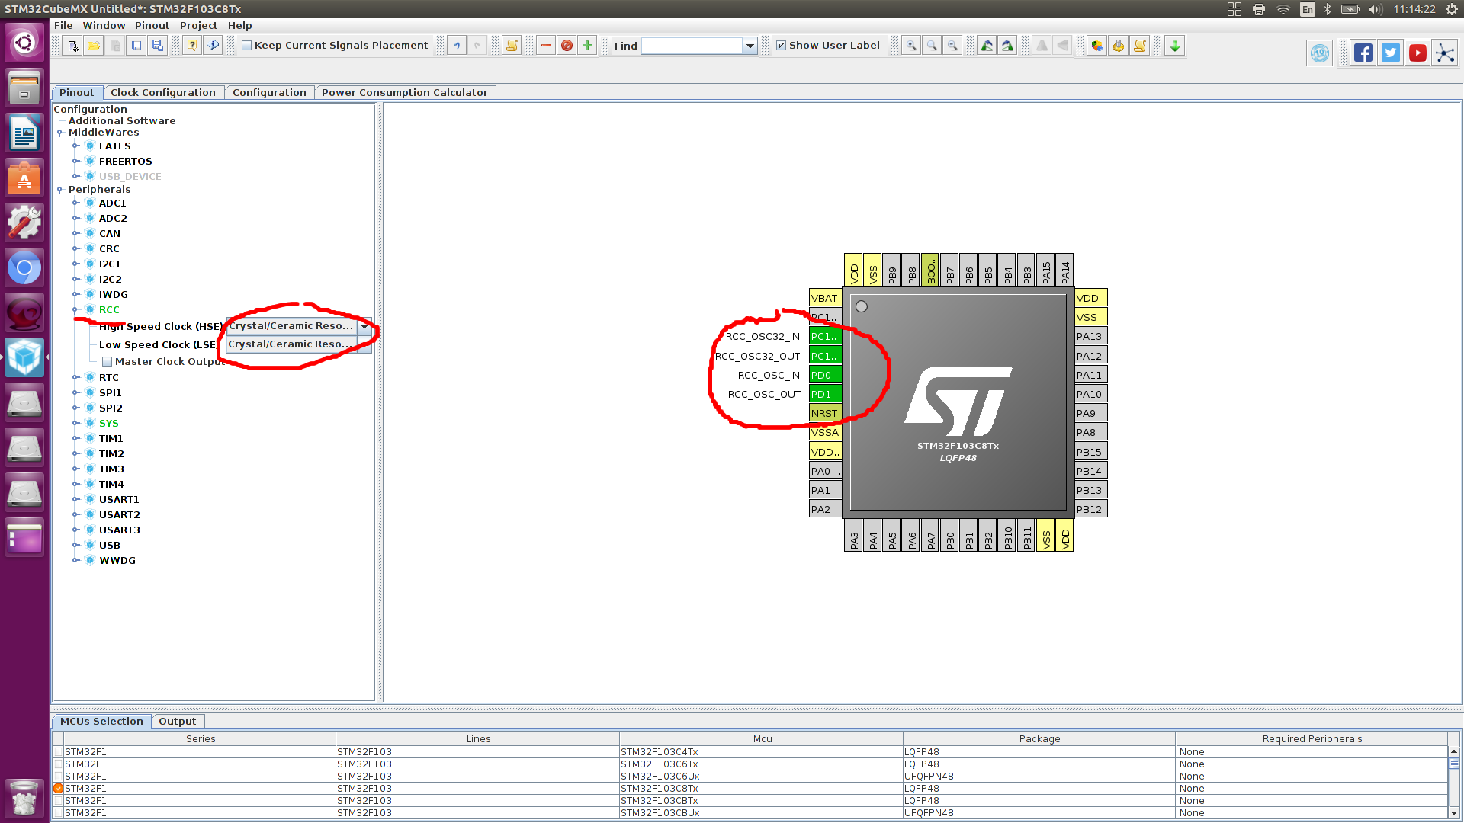
Task: Rotate chip view with second rotate icon
Action: (1007, 46)
